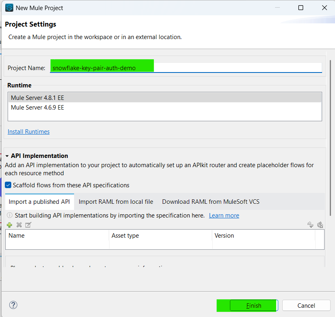Click the info icon beside import hint
This screenshot has height=317, width=335.
pos(10,215)
